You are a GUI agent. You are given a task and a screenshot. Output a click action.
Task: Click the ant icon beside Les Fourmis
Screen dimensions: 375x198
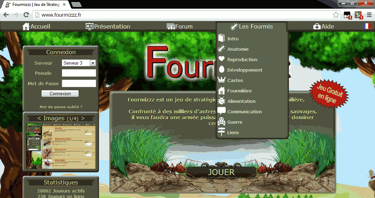click(234, 26)
